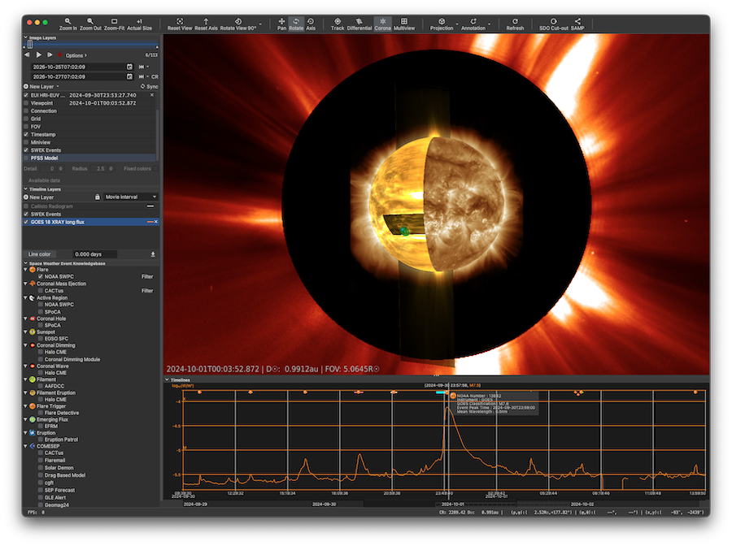The image size is (732, 546).
Task: Add a new timeline layer
Action: [x=39, y=197]
